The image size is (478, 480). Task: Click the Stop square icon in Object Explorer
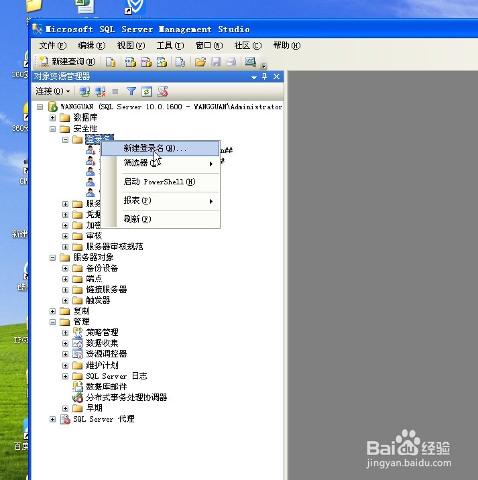click(x=115, y=92)
